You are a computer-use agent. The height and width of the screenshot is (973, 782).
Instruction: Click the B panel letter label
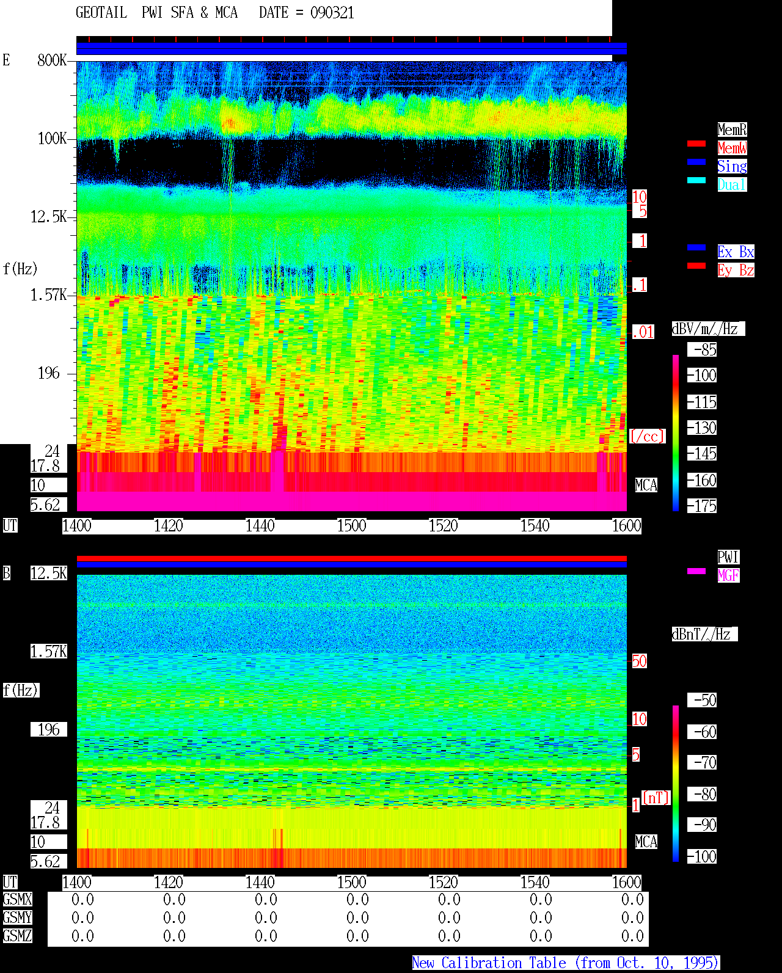click(6, 573)
